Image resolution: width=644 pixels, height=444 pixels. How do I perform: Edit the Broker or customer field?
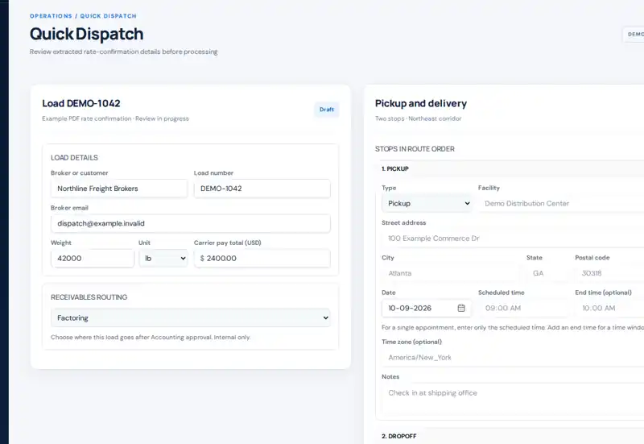coord(118,189)
